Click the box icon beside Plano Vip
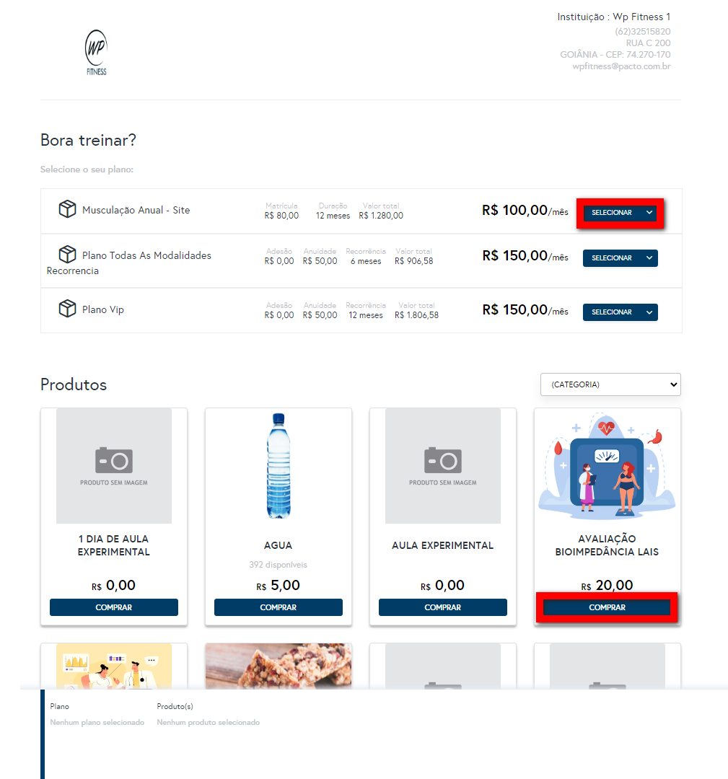 point(67,309)
